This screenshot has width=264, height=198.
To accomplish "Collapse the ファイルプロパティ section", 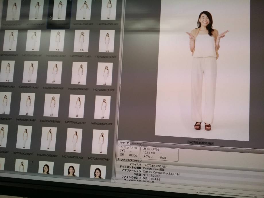I will (119, 159).
